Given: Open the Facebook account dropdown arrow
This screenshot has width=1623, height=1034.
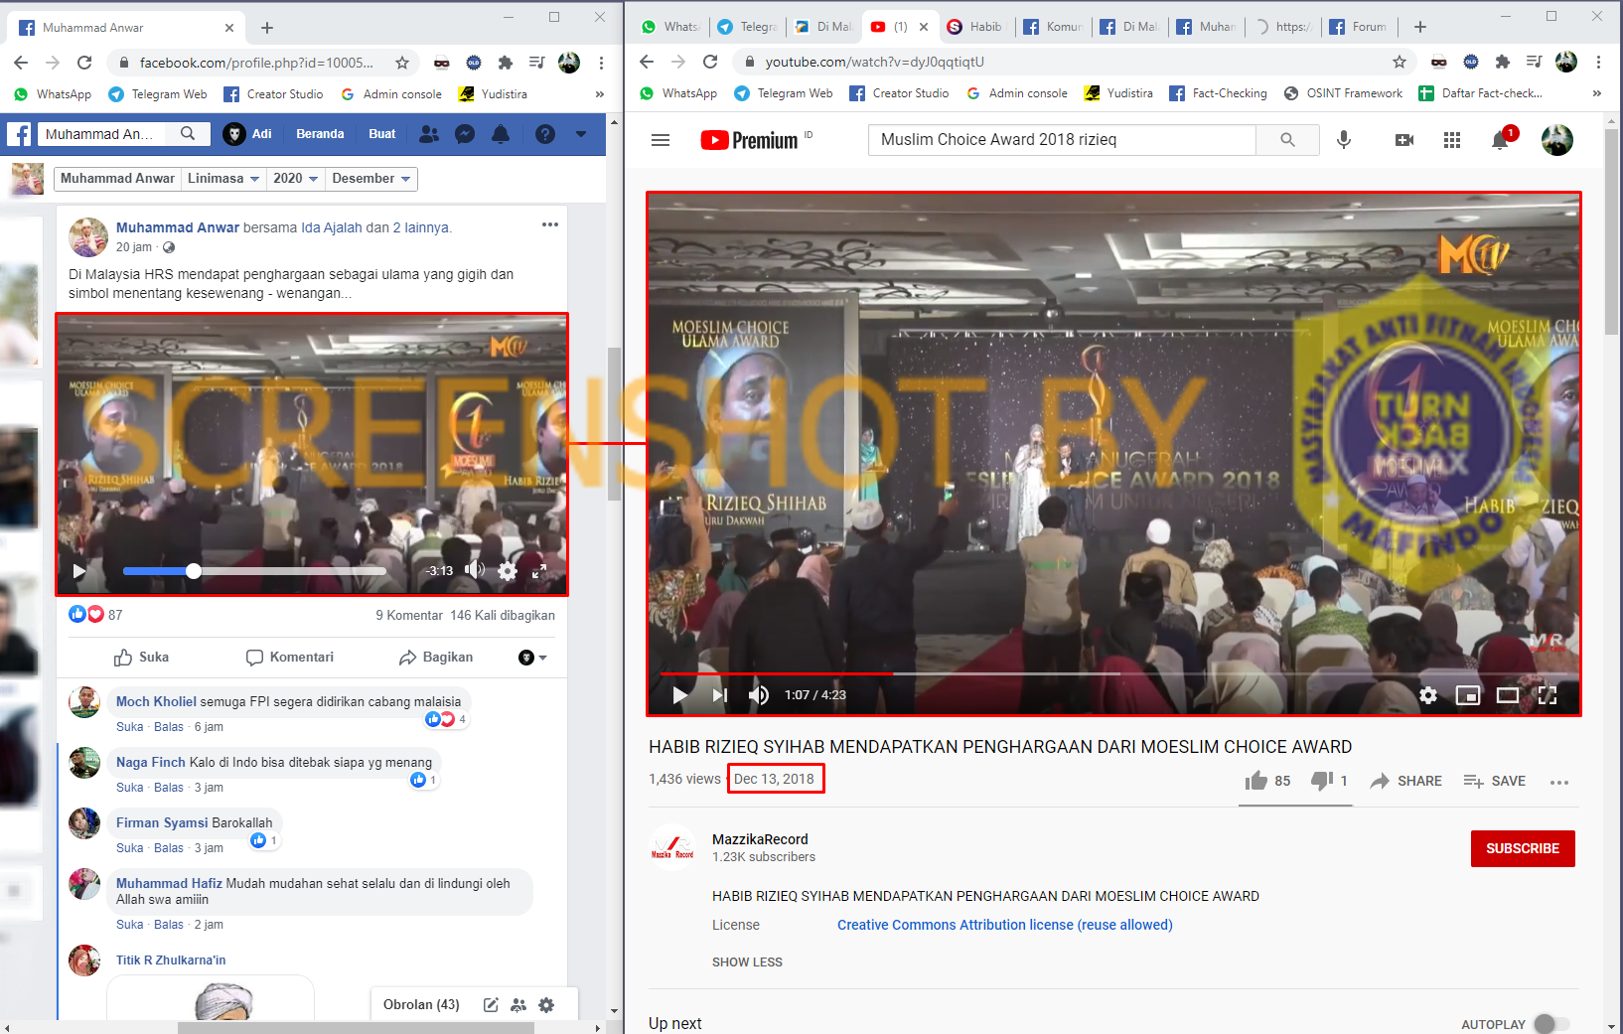Looking at the screenshot, I should click(581, 134).
